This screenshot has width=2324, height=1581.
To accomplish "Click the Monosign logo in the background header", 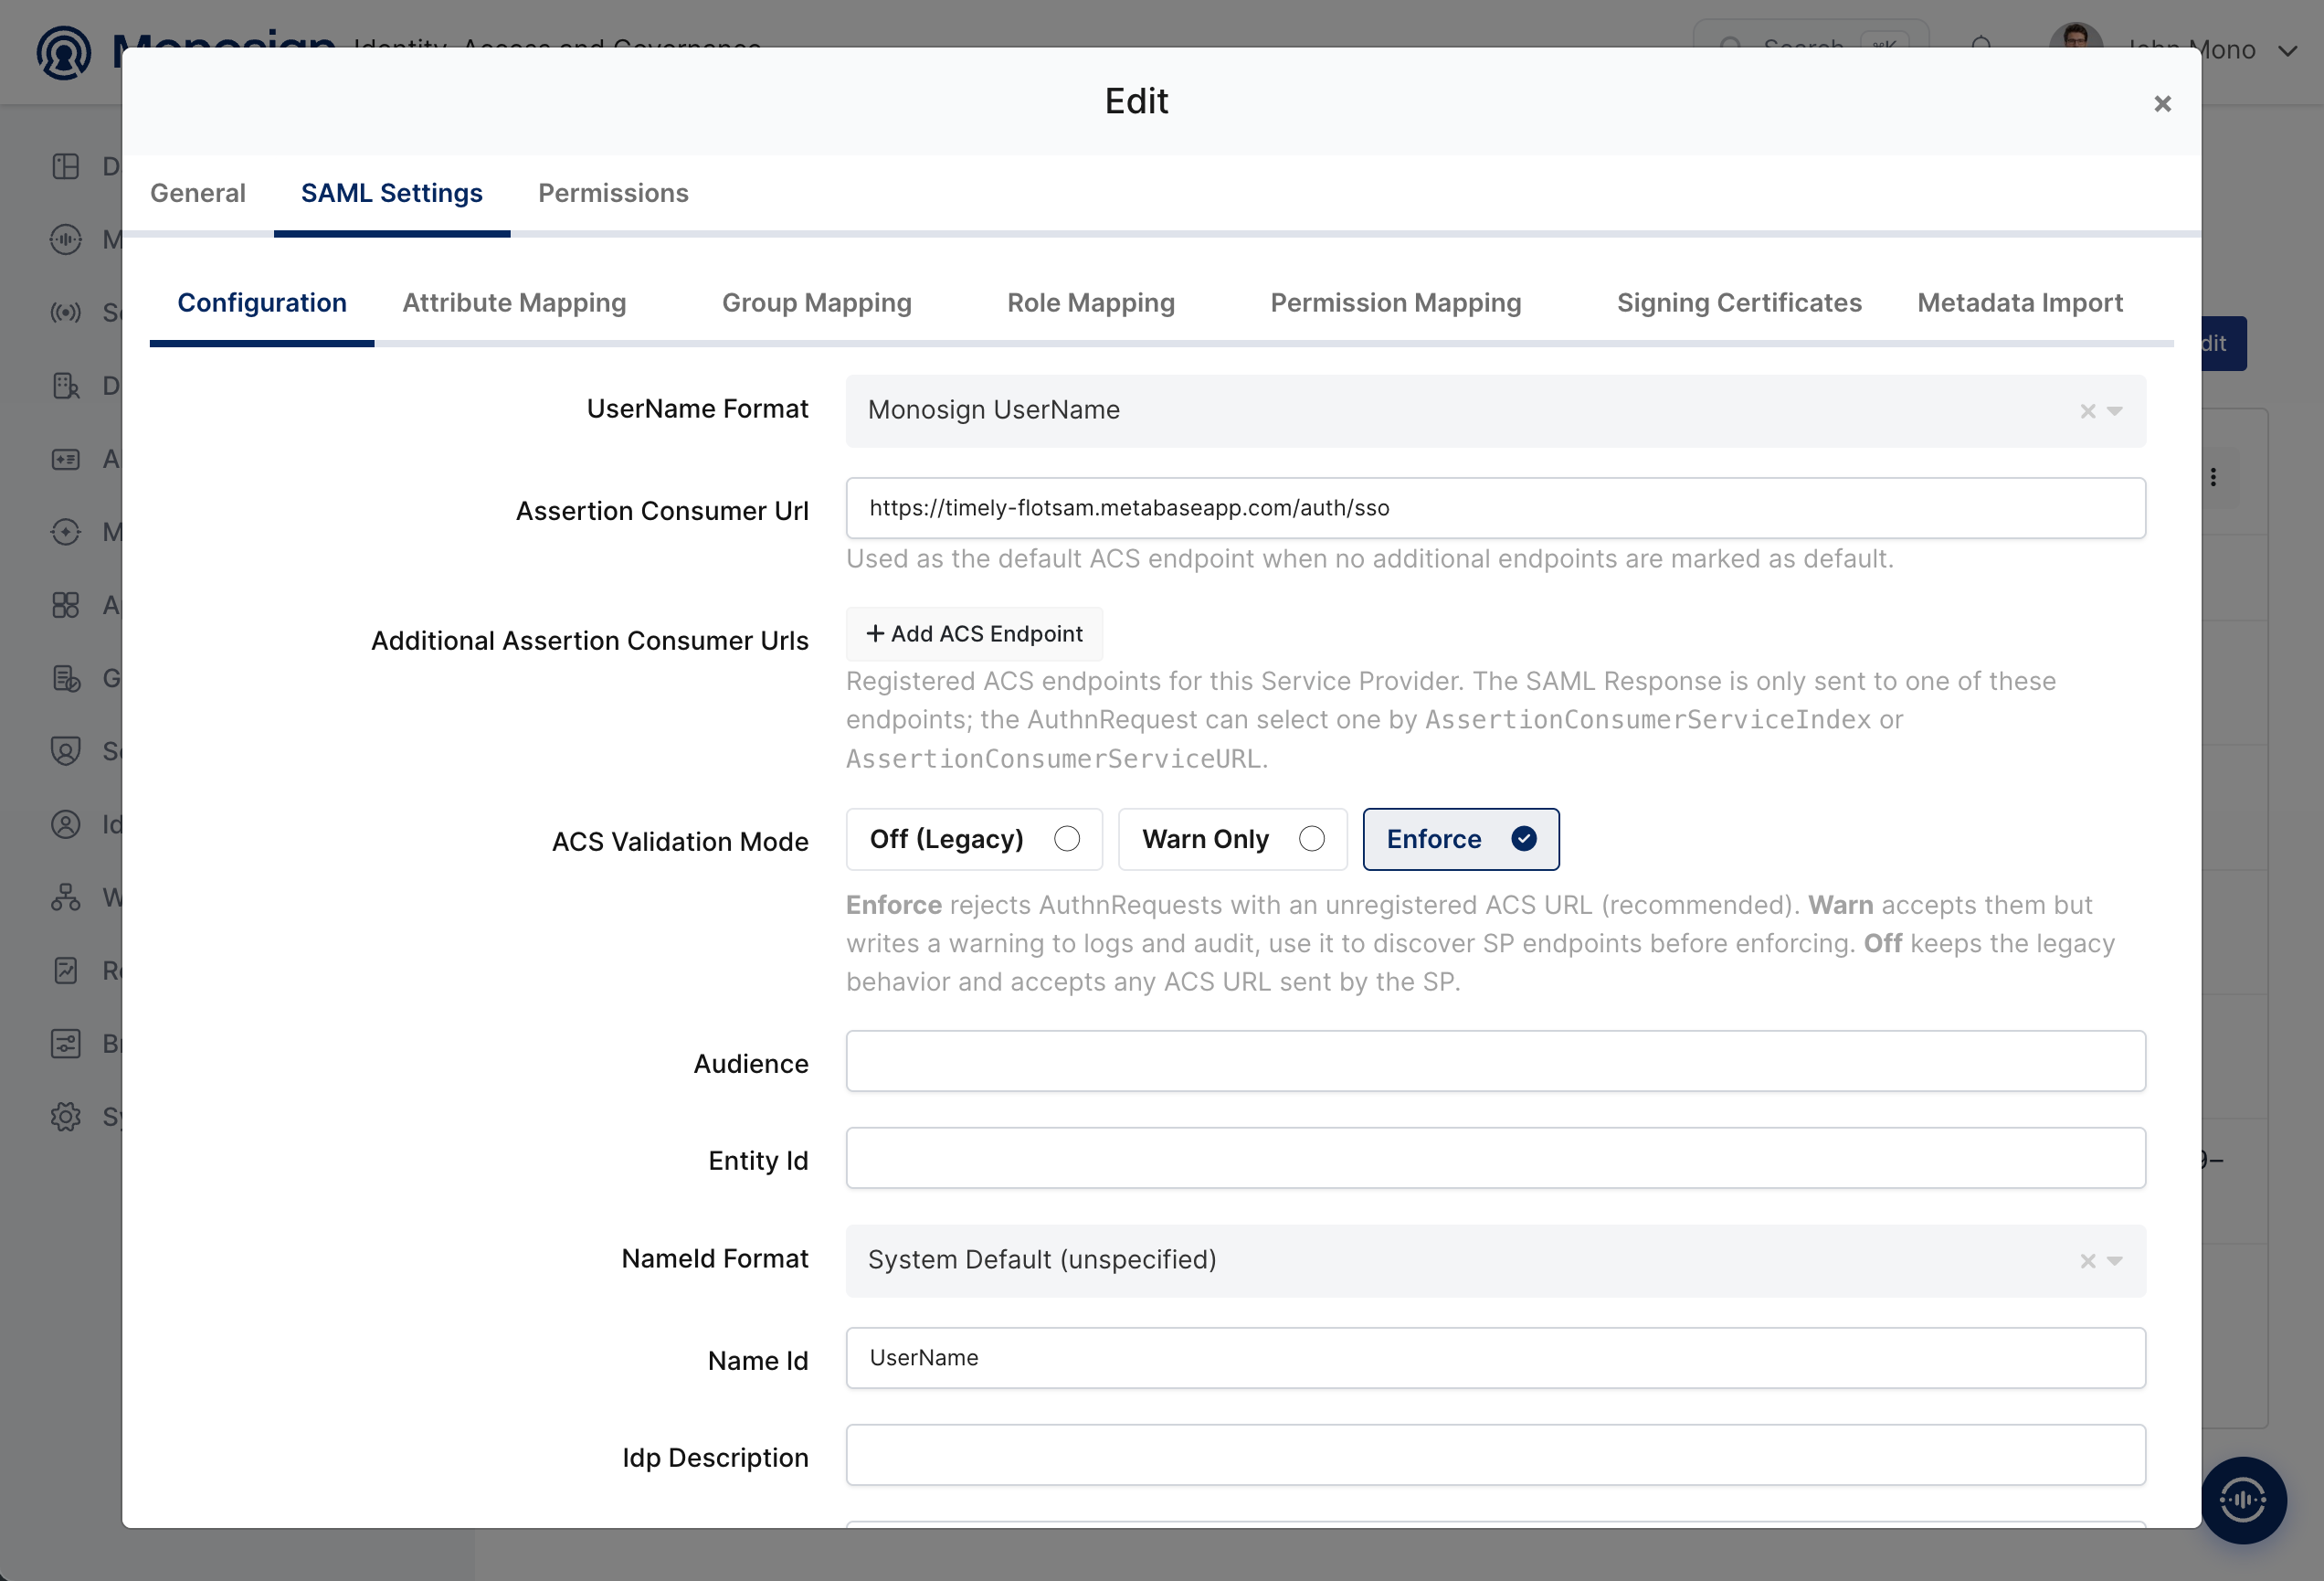I will 64,52.
